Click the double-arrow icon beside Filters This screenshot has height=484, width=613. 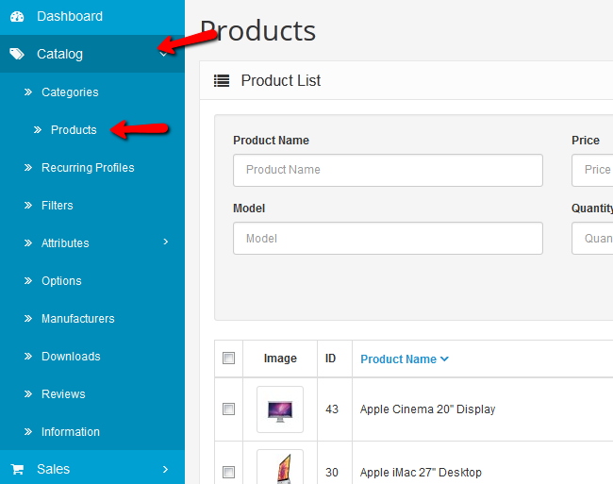28,206
